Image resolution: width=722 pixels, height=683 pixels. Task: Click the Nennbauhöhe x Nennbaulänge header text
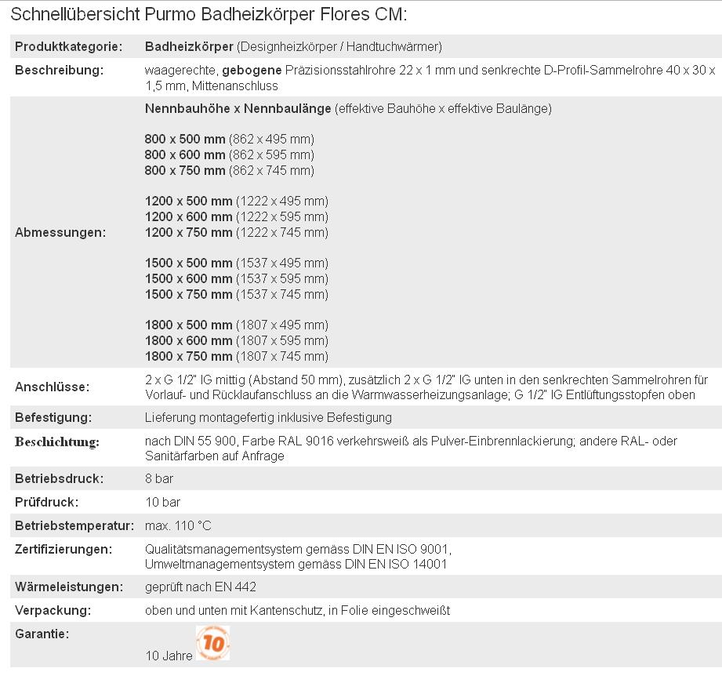click(238, 108)
